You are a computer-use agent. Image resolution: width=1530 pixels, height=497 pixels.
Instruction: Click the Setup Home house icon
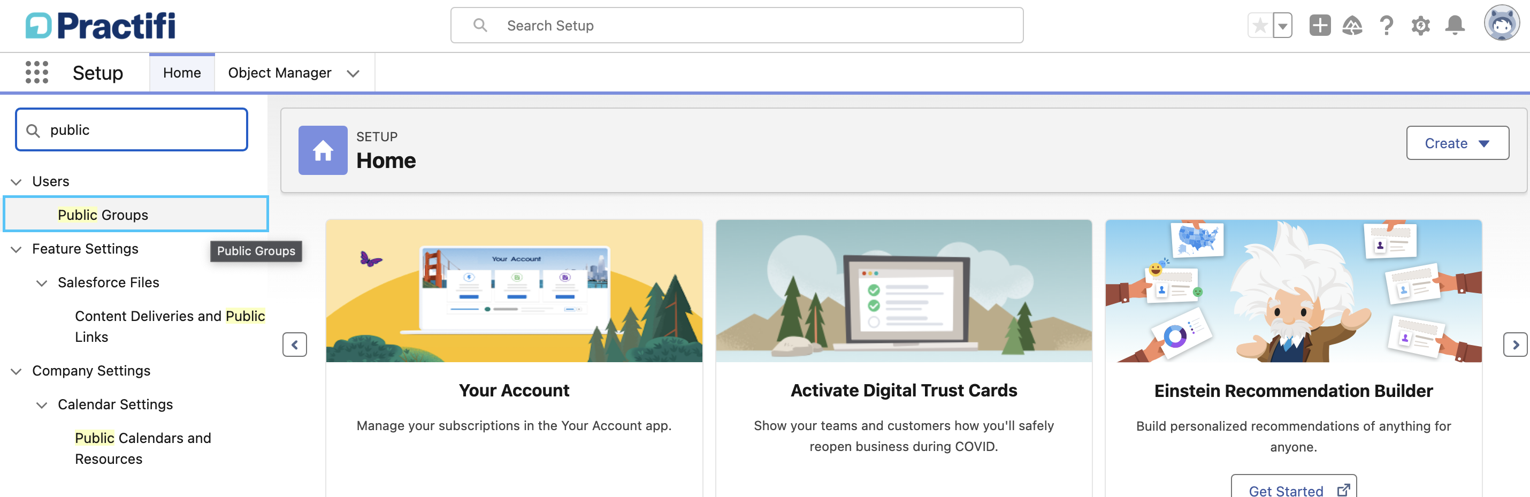click(x=323, y=150)
